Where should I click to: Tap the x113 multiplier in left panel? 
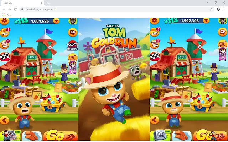click(21, 21)
